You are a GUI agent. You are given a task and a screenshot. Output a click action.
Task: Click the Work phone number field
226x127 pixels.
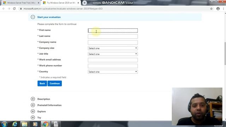pos(113,66)
